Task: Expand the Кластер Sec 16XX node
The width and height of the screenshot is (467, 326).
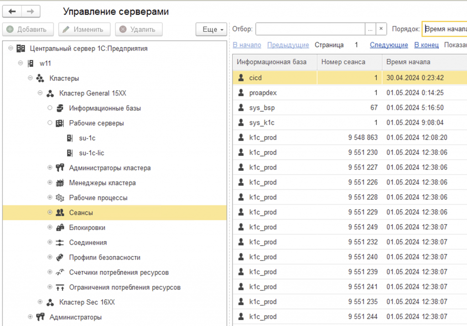Action: tap(40, 302)
